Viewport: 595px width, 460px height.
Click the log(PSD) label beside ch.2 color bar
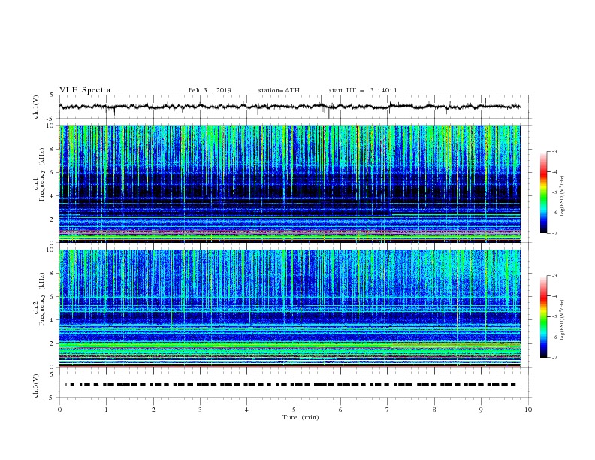click(x=563, y=320)
